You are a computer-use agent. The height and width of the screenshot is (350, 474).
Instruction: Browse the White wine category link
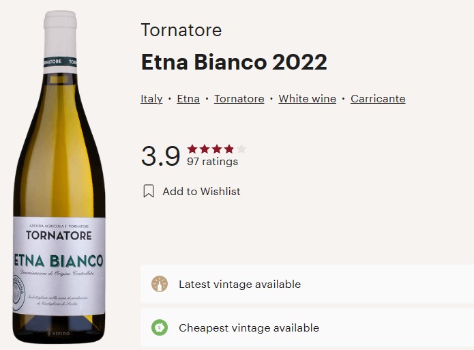click(x=307, y=99)
